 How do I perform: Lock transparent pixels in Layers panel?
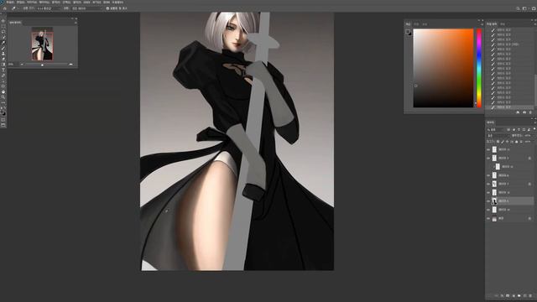click(x=498, y=142)
